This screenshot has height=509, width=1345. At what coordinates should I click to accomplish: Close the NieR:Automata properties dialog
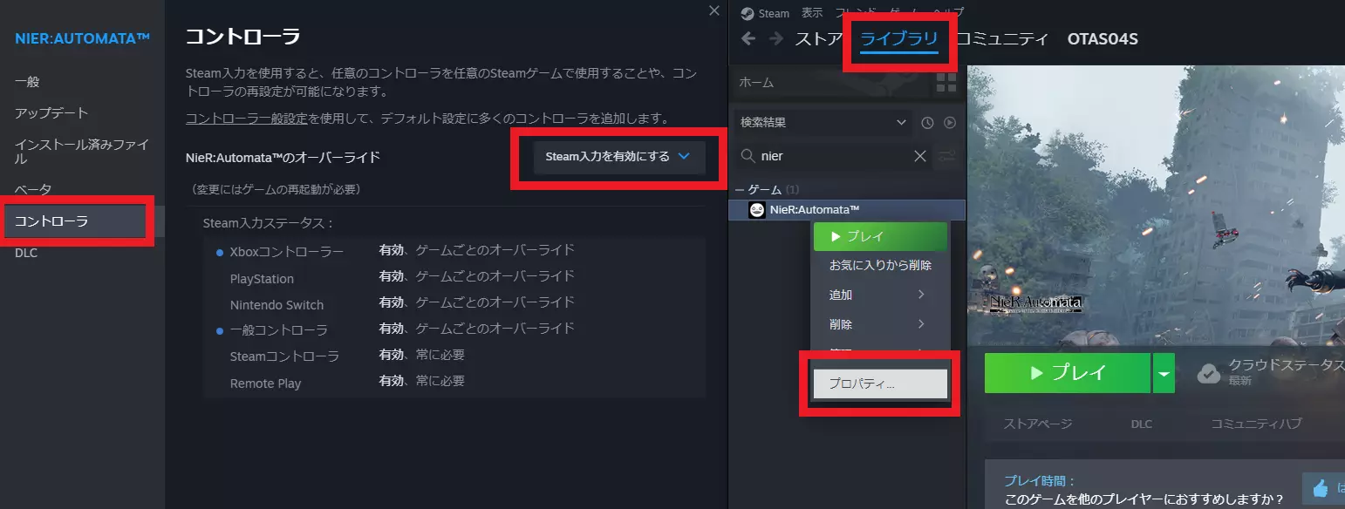[714, 10]
